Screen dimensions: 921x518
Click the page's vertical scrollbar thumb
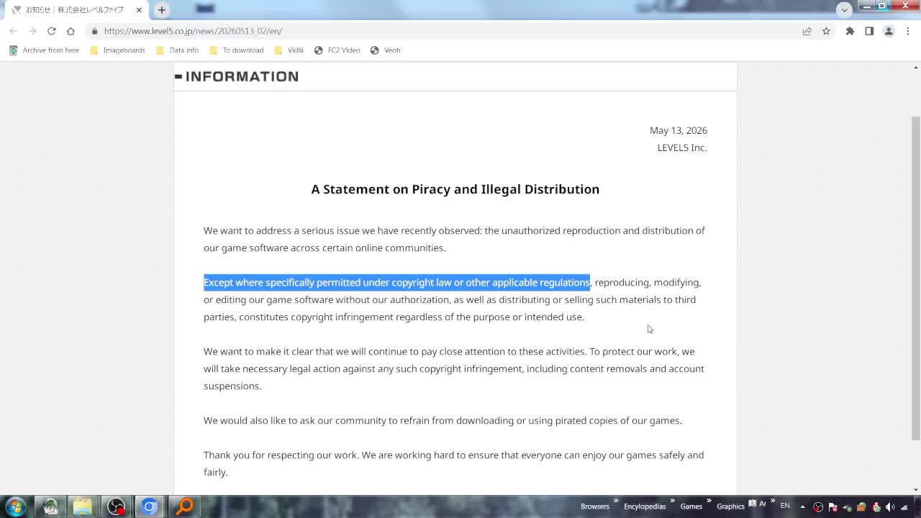coord(915,277)
